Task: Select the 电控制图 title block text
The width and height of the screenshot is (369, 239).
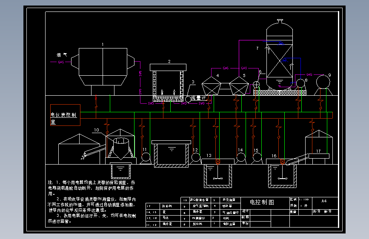Action: (x=262, y=202)
